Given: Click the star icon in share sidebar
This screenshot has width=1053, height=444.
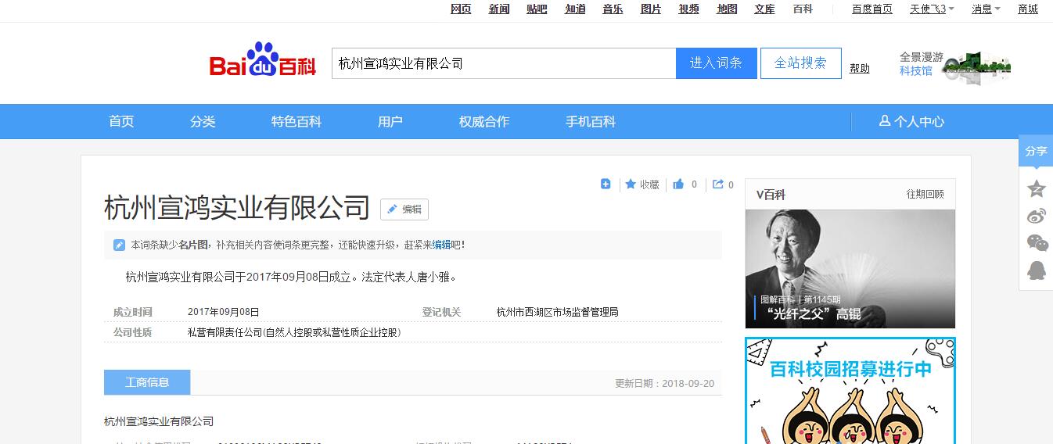Looking at the screenshot, I should click(x=1036, y=188).
